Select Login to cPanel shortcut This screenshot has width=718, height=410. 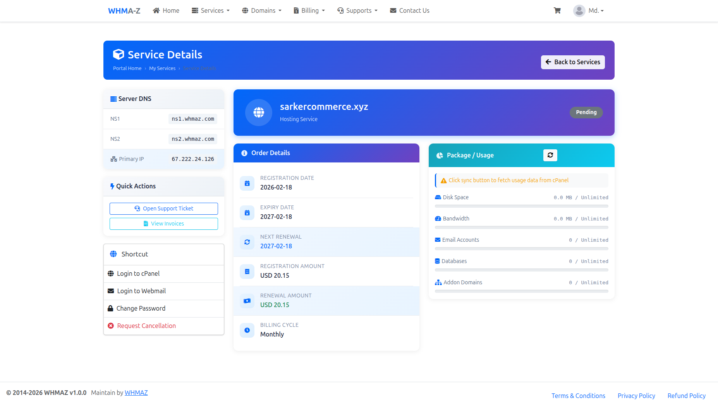tap(138, 273)
